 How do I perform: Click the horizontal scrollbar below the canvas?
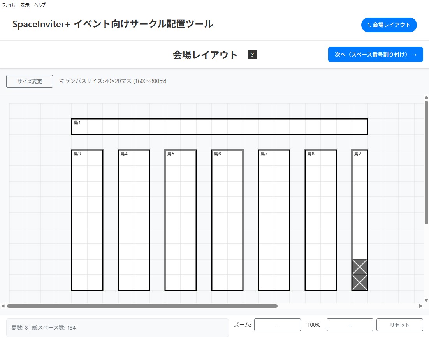tap(144, 306)
